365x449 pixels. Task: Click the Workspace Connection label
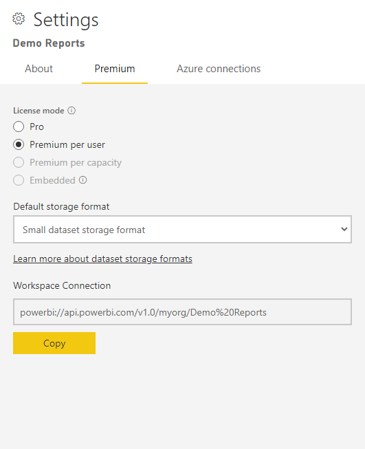tap(62, 285)
